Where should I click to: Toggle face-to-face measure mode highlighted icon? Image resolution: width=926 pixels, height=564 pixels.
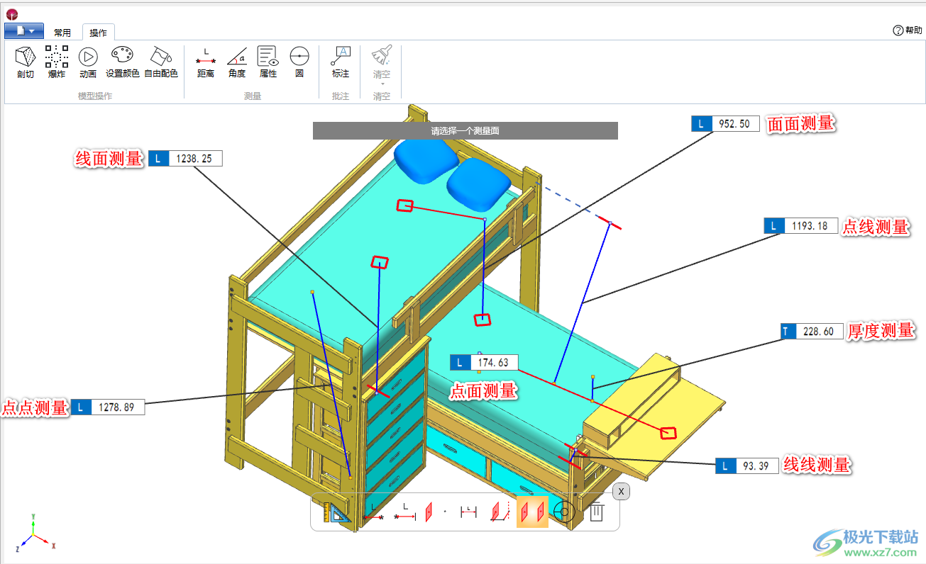pyautogui.click(x=532, y=512)
